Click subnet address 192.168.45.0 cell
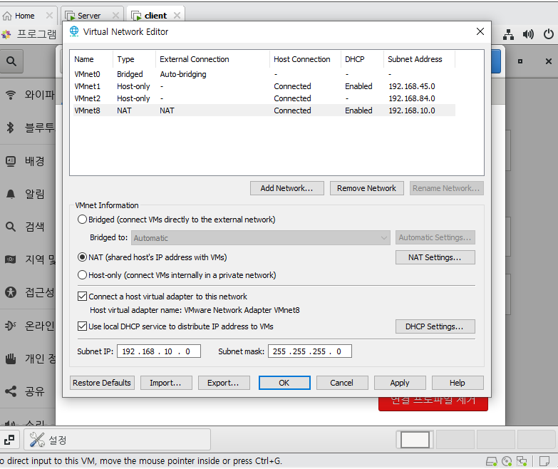The width and height of the screenshot is (558, 469). (412, 86)
